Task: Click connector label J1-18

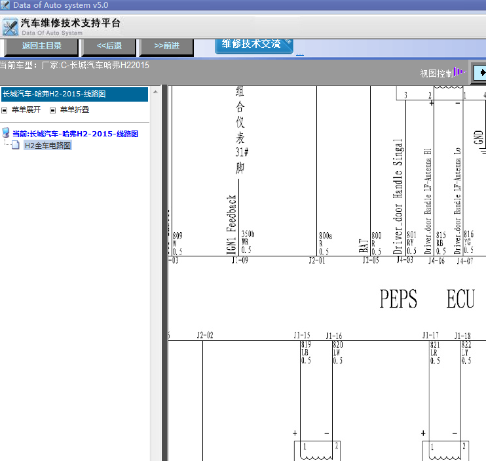Action: point(462,336)
